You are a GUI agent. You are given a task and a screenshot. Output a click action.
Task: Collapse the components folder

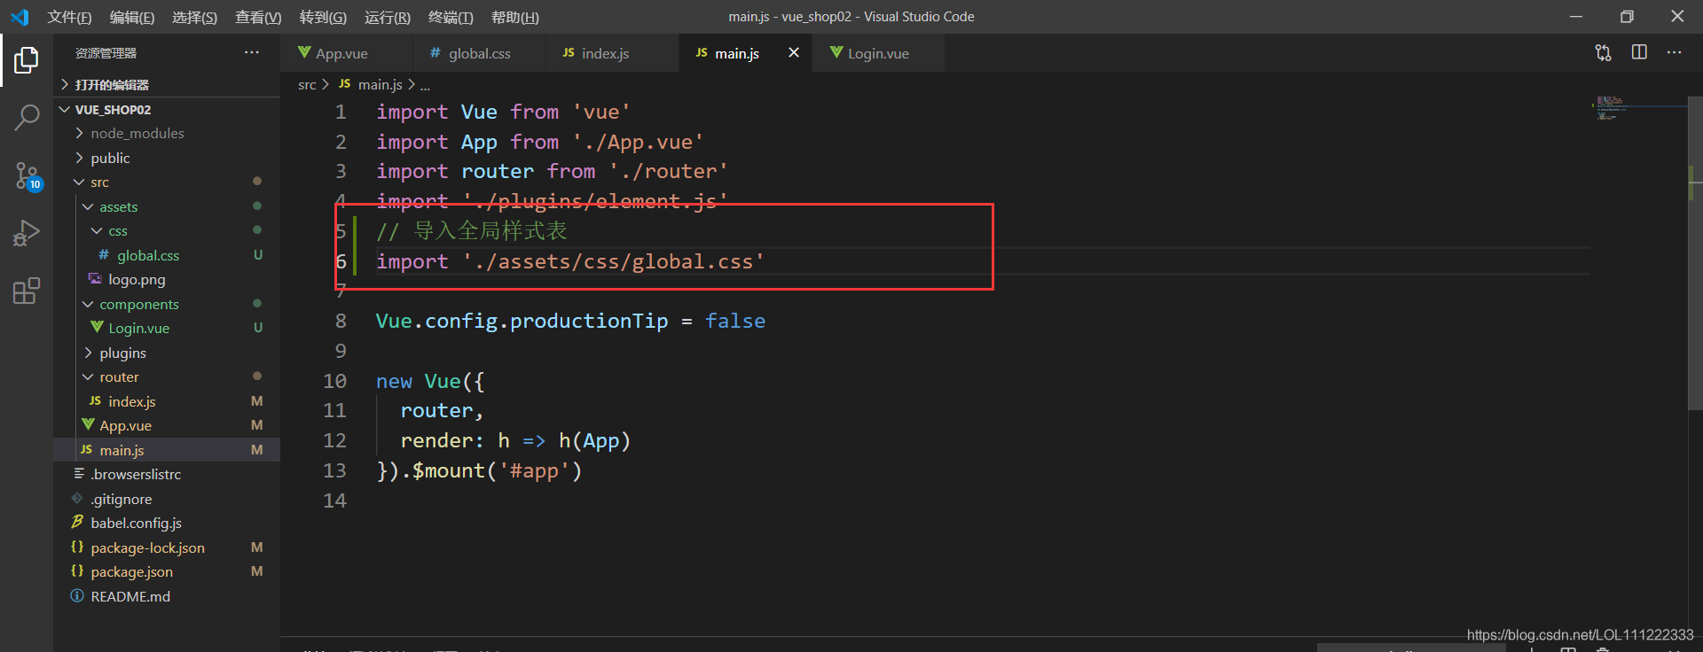point(167,304)
